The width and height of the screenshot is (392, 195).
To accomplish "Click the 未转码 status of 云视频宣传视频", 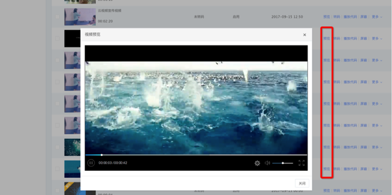I will click(199, 17).
